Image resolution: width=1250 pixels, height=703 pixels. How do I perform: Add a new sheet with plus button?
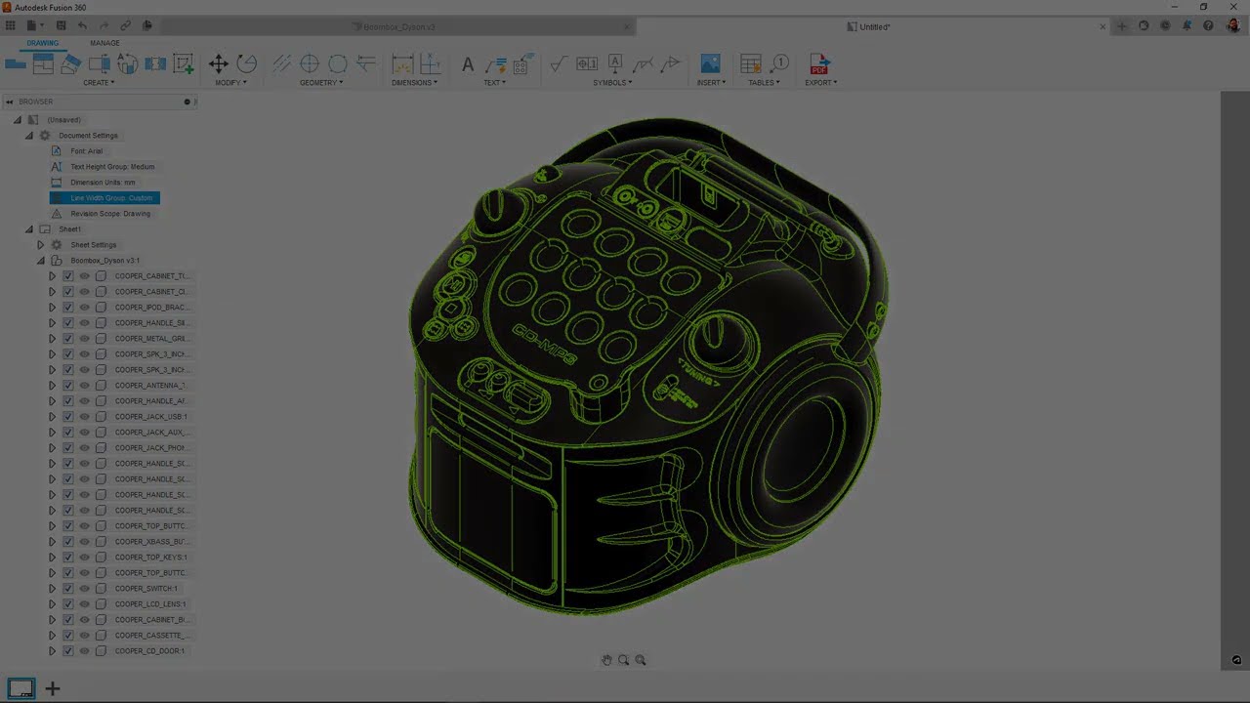point(53,689)
